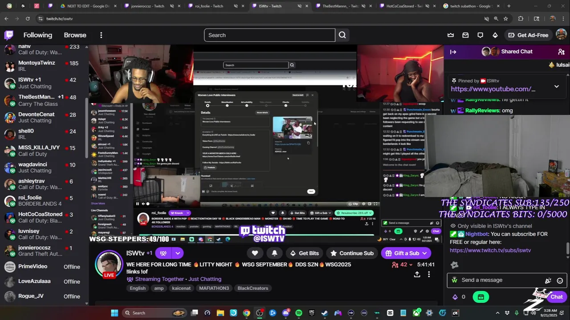
Task: Switch to twitch subathon Google tab
Action: tap(470, 6)
